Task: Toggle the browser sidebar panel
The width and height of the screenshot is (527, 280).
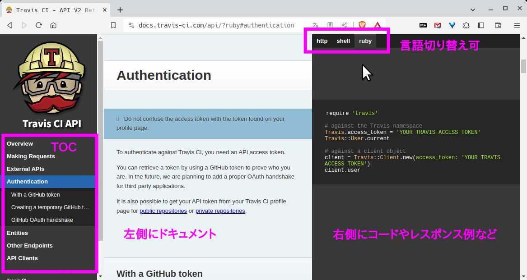Action: 481,25
